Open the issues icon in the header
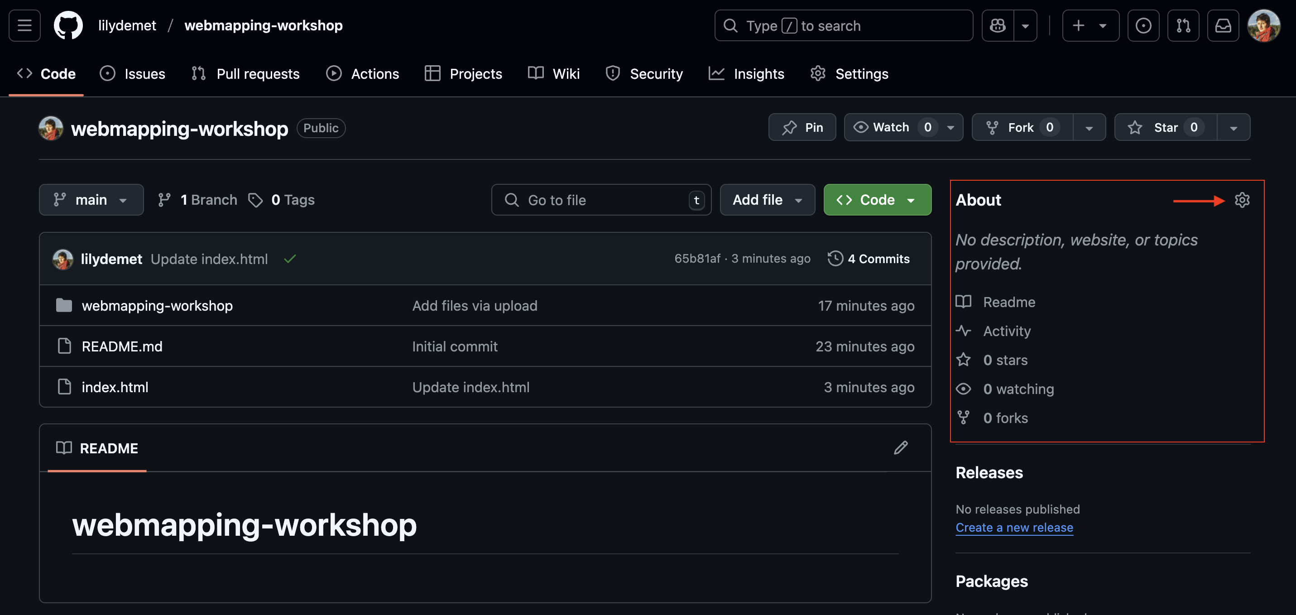Viewport: 1296px width, 615px height. point(1143,25)
